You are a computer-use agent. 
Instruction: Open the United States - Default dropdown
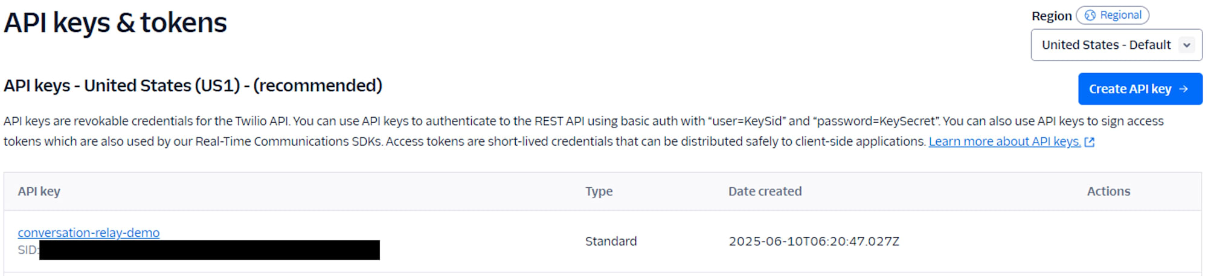(x=1116, y=45)
